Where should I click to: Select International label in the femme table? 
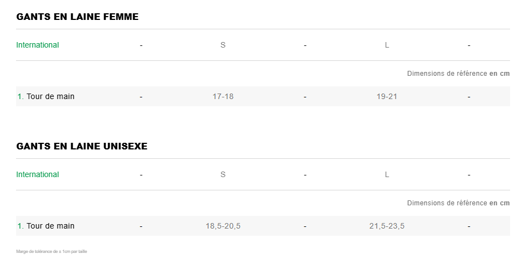point(38,45)
